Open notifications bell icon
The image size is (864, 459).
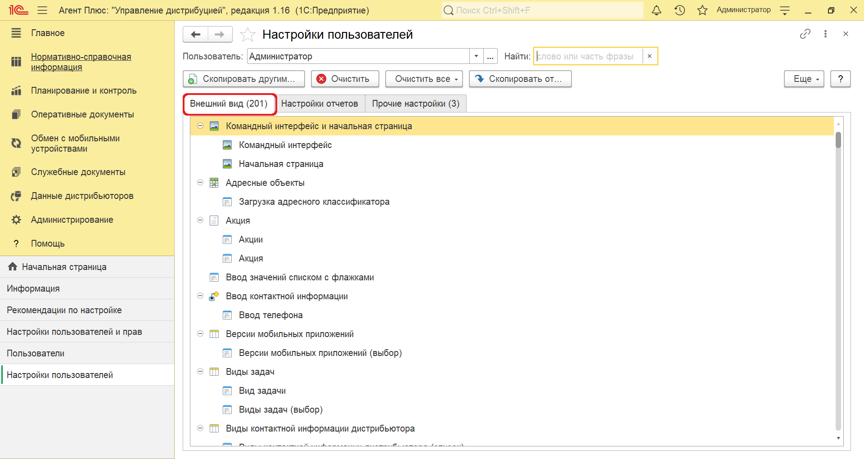657,10
